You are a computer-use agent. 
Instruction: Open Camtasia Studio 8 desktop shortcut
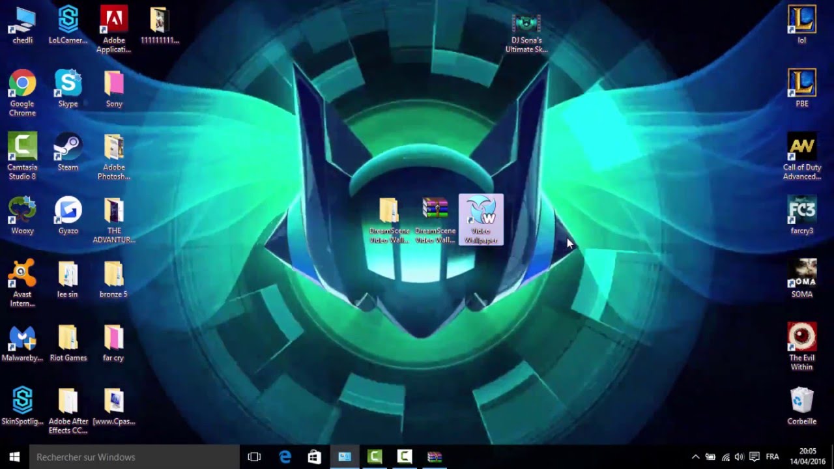click(x=22, y=157)
